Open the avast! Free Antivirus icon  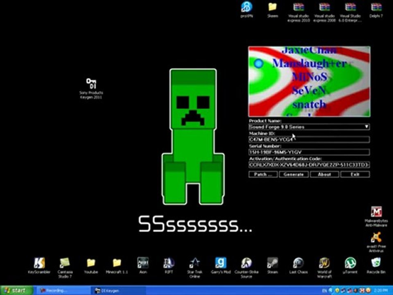(x=376, y=242)
